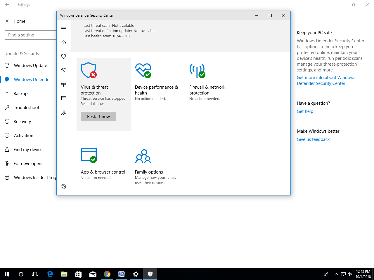
Task: Open Mail app from taskbar
Action: 93,274
